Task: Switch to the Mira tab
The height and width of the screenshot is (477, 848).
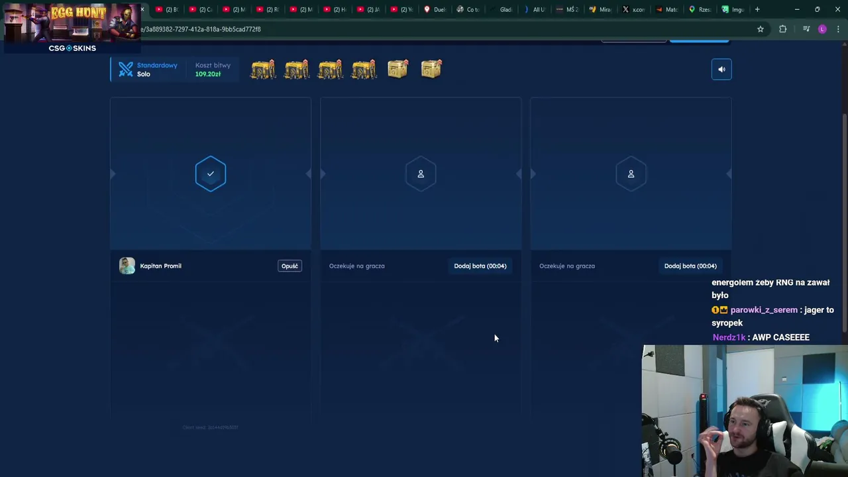Action: click(x=602, y=9)
